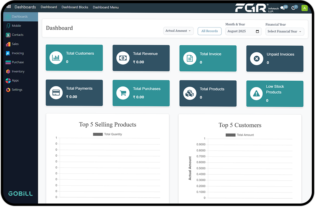Image resolution: width=315 pixels, height=207 pixels.
Task: Open the Dashboard Blocks menu
Action: 75,7
